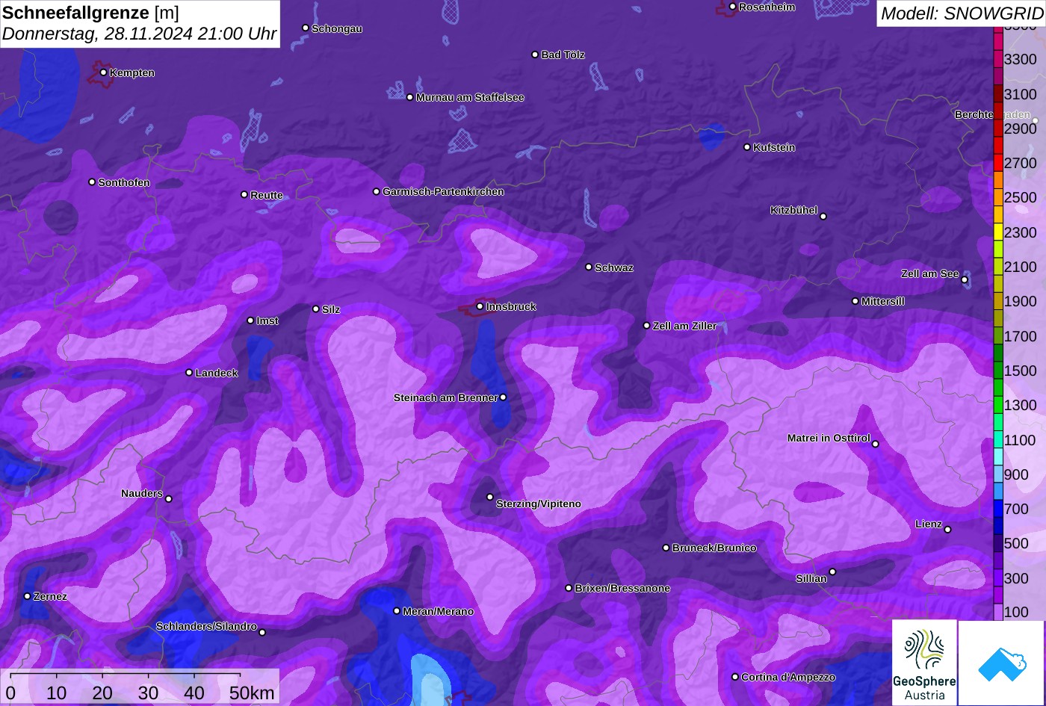This screenshot has width=1046, height=706.
Task: Click the Bad Tölz label
Action: click(563, 55)
